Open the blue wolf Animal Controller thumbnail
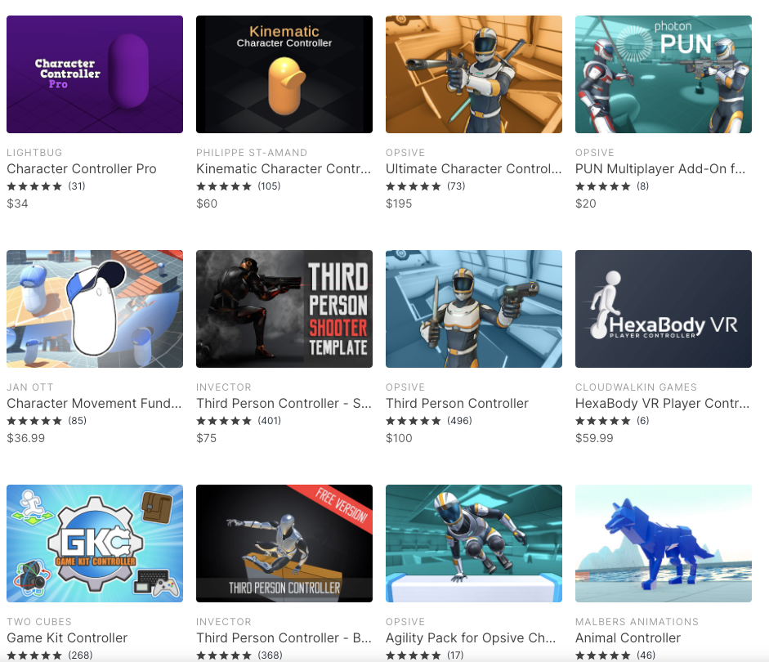Screen dimensions: 769x662 tap(663, 543)
